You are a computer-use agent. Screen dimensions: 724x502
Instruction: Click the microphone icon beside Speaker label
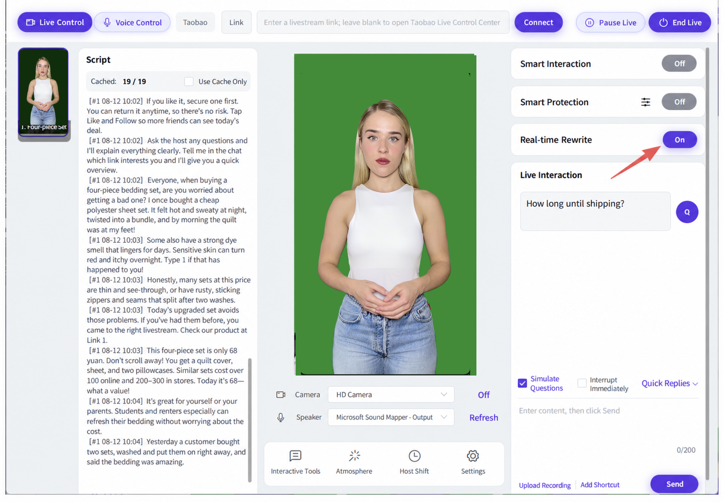281,417
